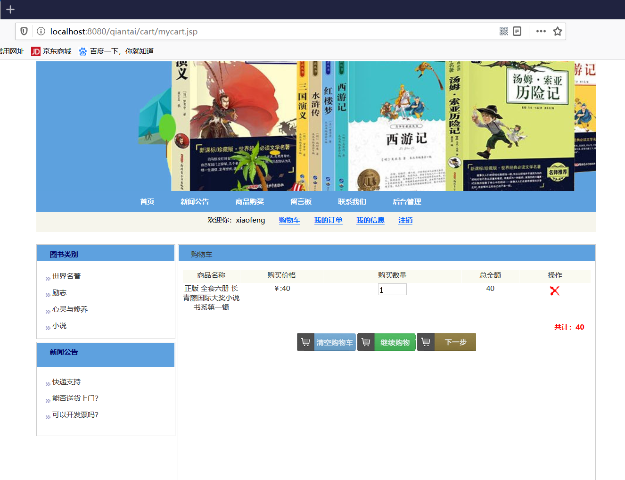Open the 能否送货上门? news item
Screen dimensions: 625x480
(x=75, y=398)
